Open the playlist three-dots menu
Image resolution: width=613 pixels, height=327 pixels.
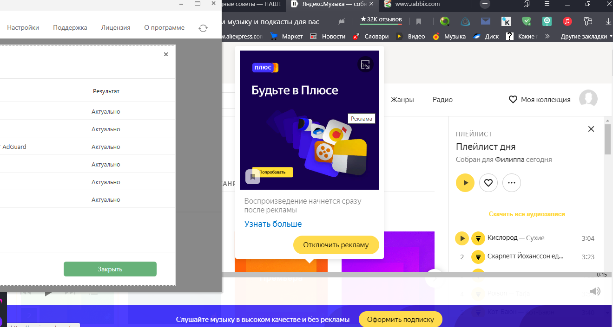pos(512,183)
